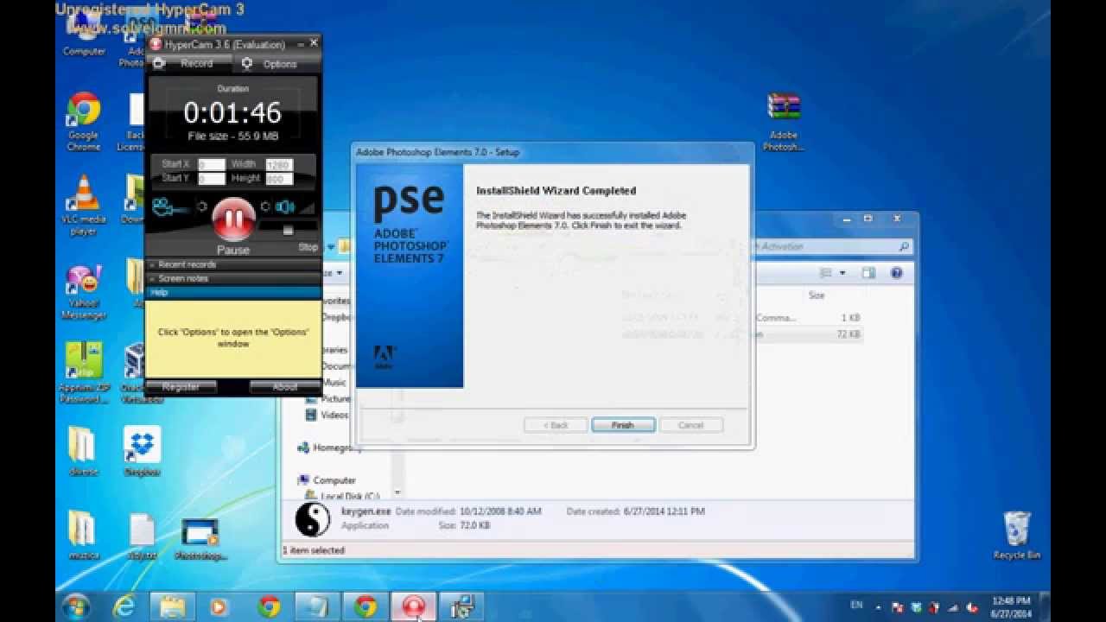Click the About button in HyperCam
The width and height of the screenshot is (1106, 622).
[x=285, y=387]
